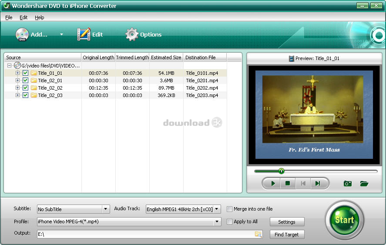This screenshot has height=245, width=386.
Task: Expand Title_02_02 tree node
Action: (17, 87)
